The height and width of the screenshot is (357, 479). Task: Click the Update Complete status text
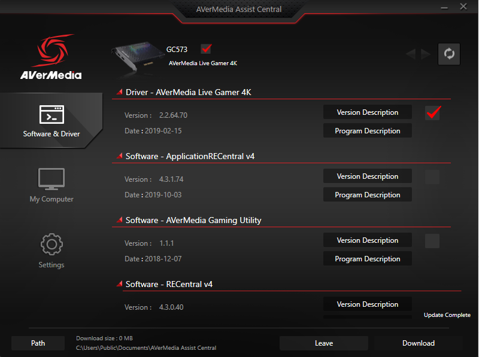[447, 315]
